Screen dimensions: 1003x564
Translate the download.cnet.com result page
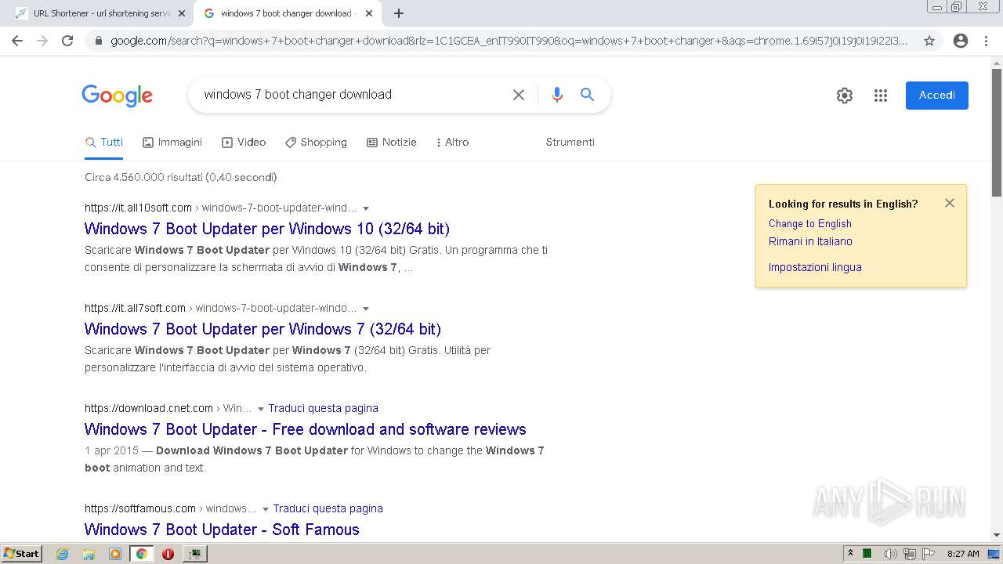[323, 408]
